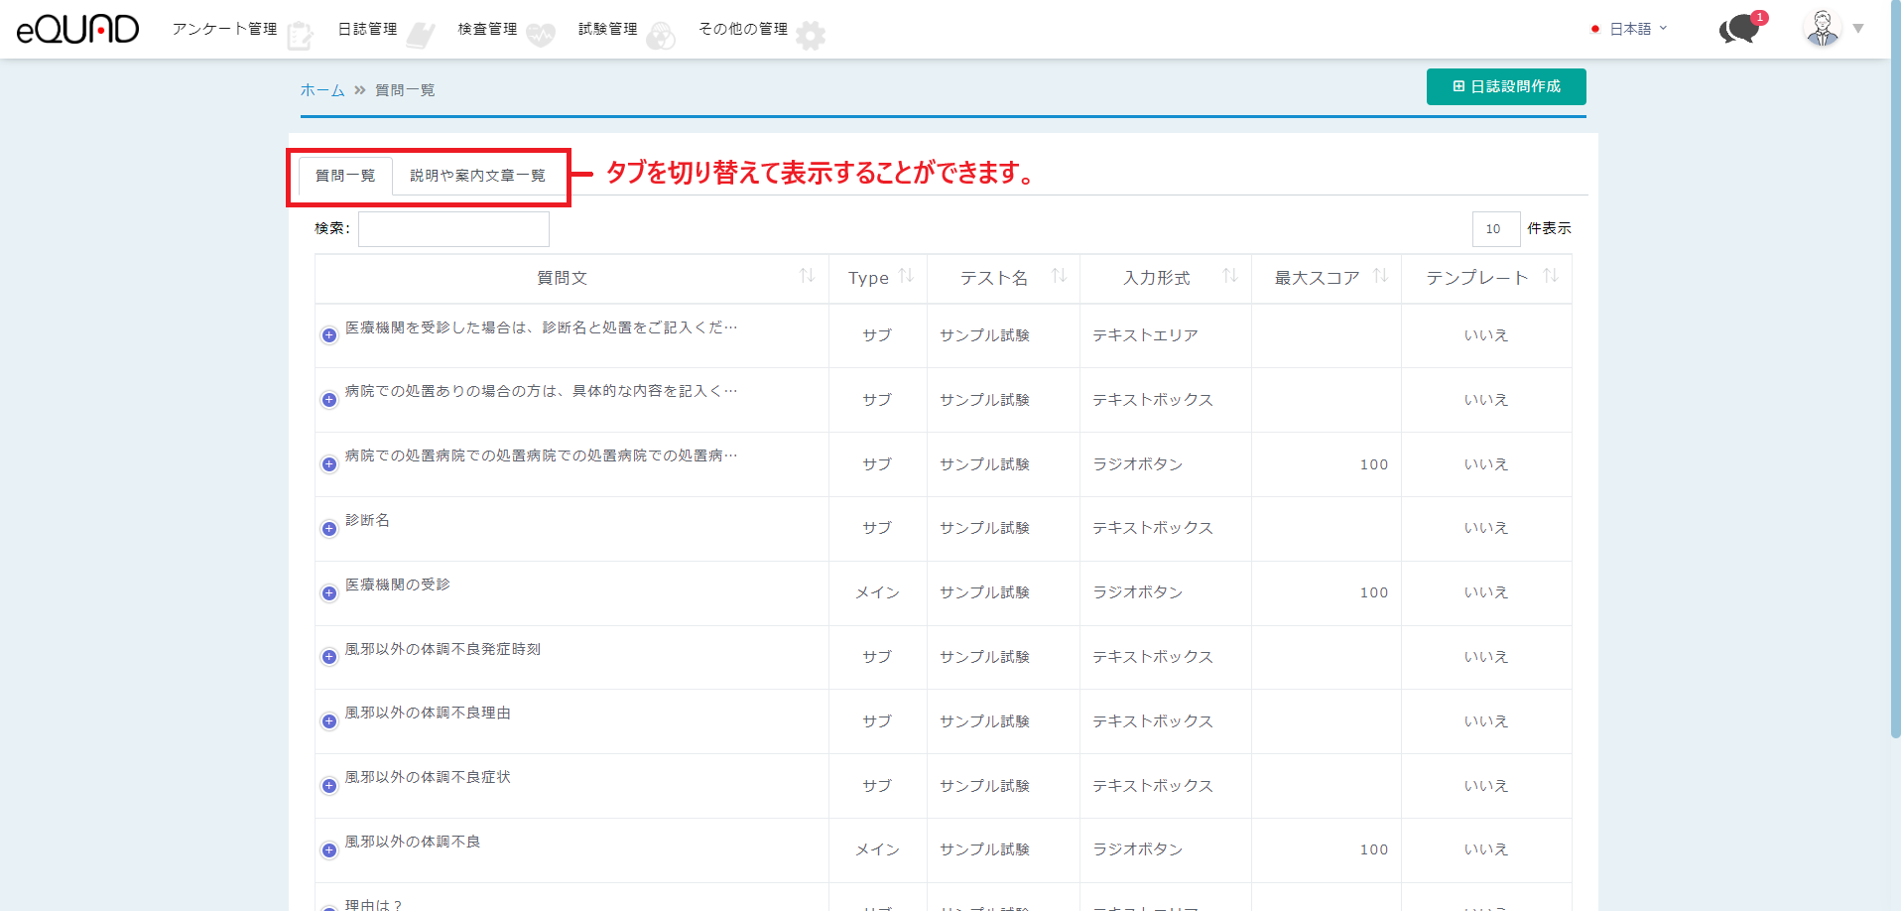
Task: Select the 質問一覧 tab
Action: pyautogui.click(x=345, y=176)
